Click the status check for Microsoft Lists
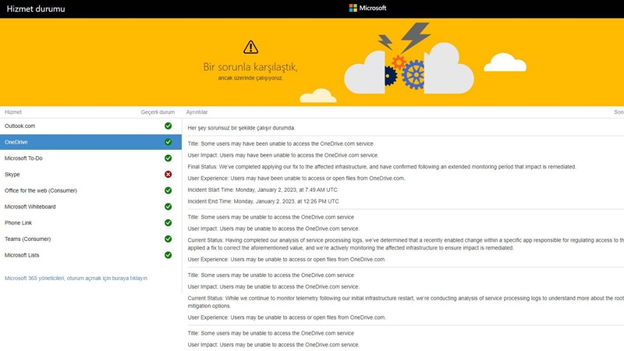 coord(168,255)
